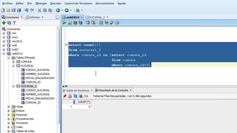Click the green Forward navigation button
The image size is (237, 133).
pyautogui.click(x=67, y=10)
